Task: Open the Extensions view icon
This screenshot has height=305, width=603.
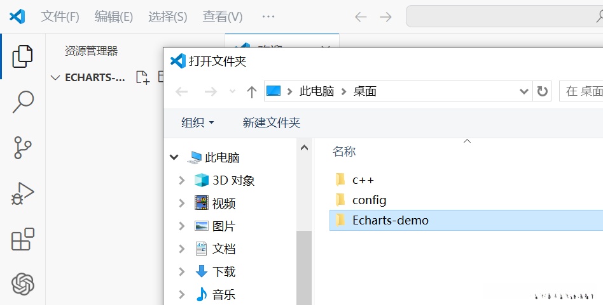Action: 23,240
